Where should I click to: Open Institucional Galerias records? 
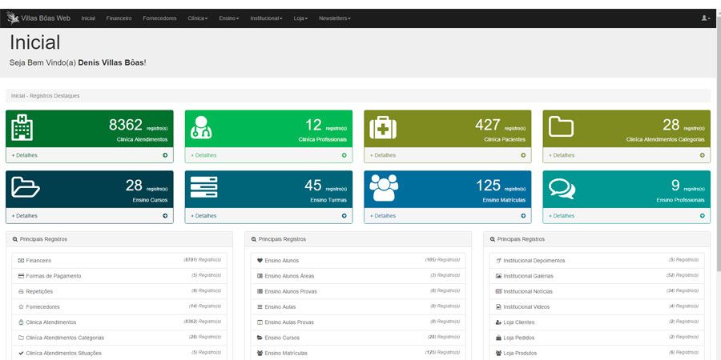pos(528,276)
